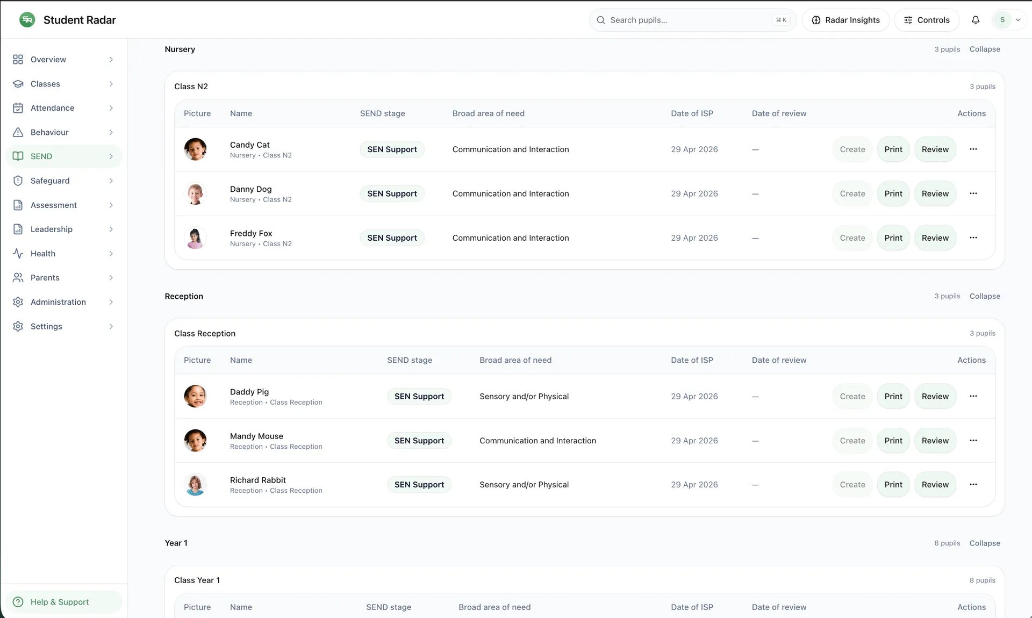
Task: Open the Health menu item
Action: [x=64, y=254]
